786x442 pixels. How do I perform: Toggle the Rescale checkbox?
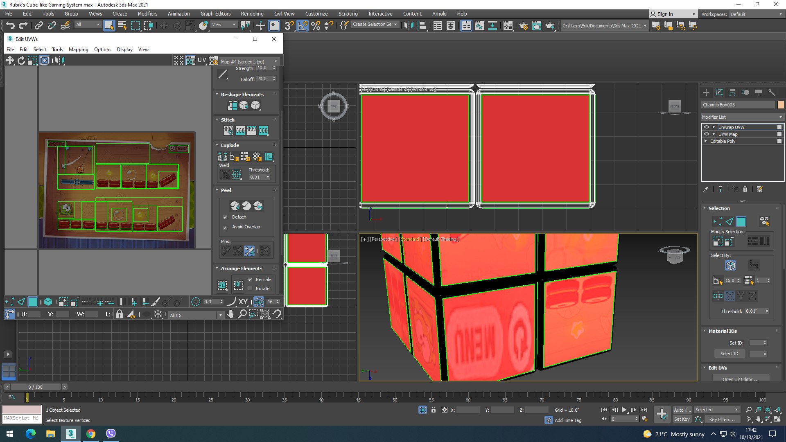coord(250,280)
